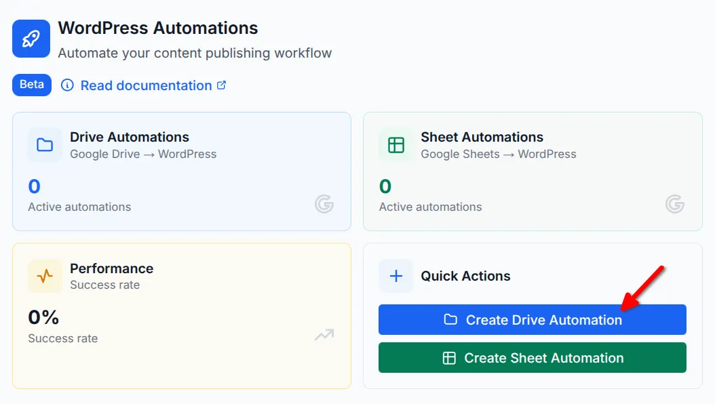Viewport: 715px width, 404px height.
Task: Click the Google Sheets grid icon
Action: (x=395, y=144)
